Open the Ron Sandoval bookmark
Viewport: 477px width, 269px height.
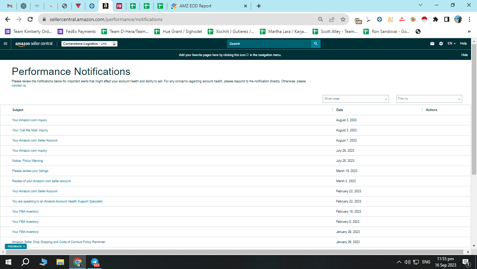click(x=387, y=32)
